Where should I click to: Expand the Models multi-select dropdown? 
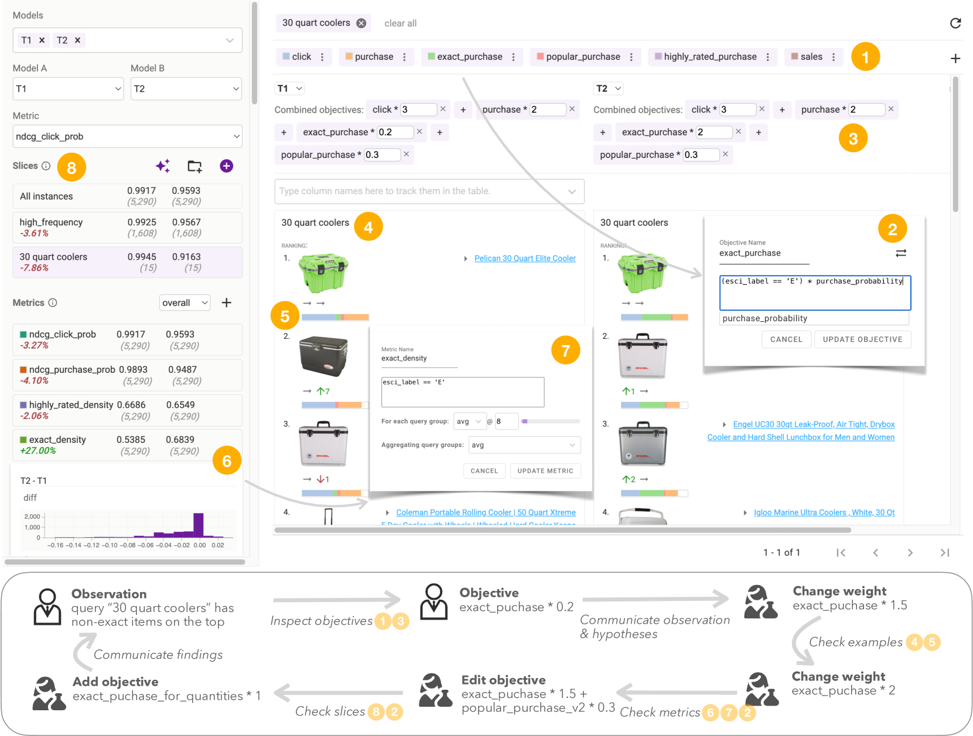click(x=230, y=40)
